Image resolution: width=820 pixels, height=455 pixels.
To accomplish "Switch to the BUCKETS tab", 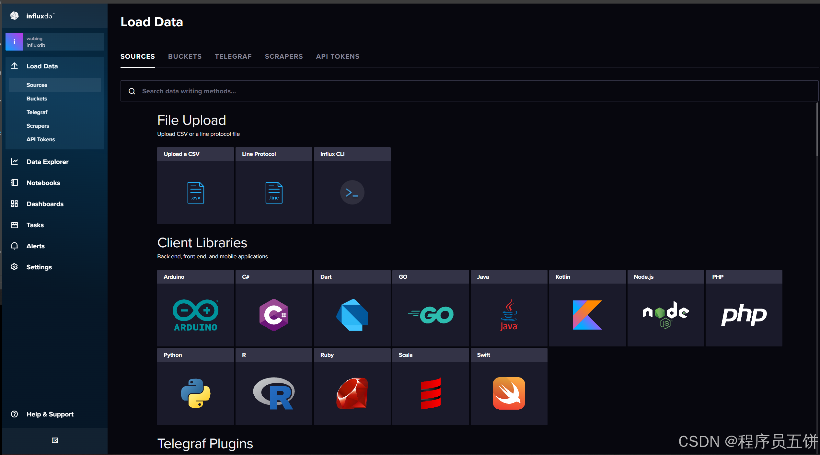I will (x=185, y=56).
